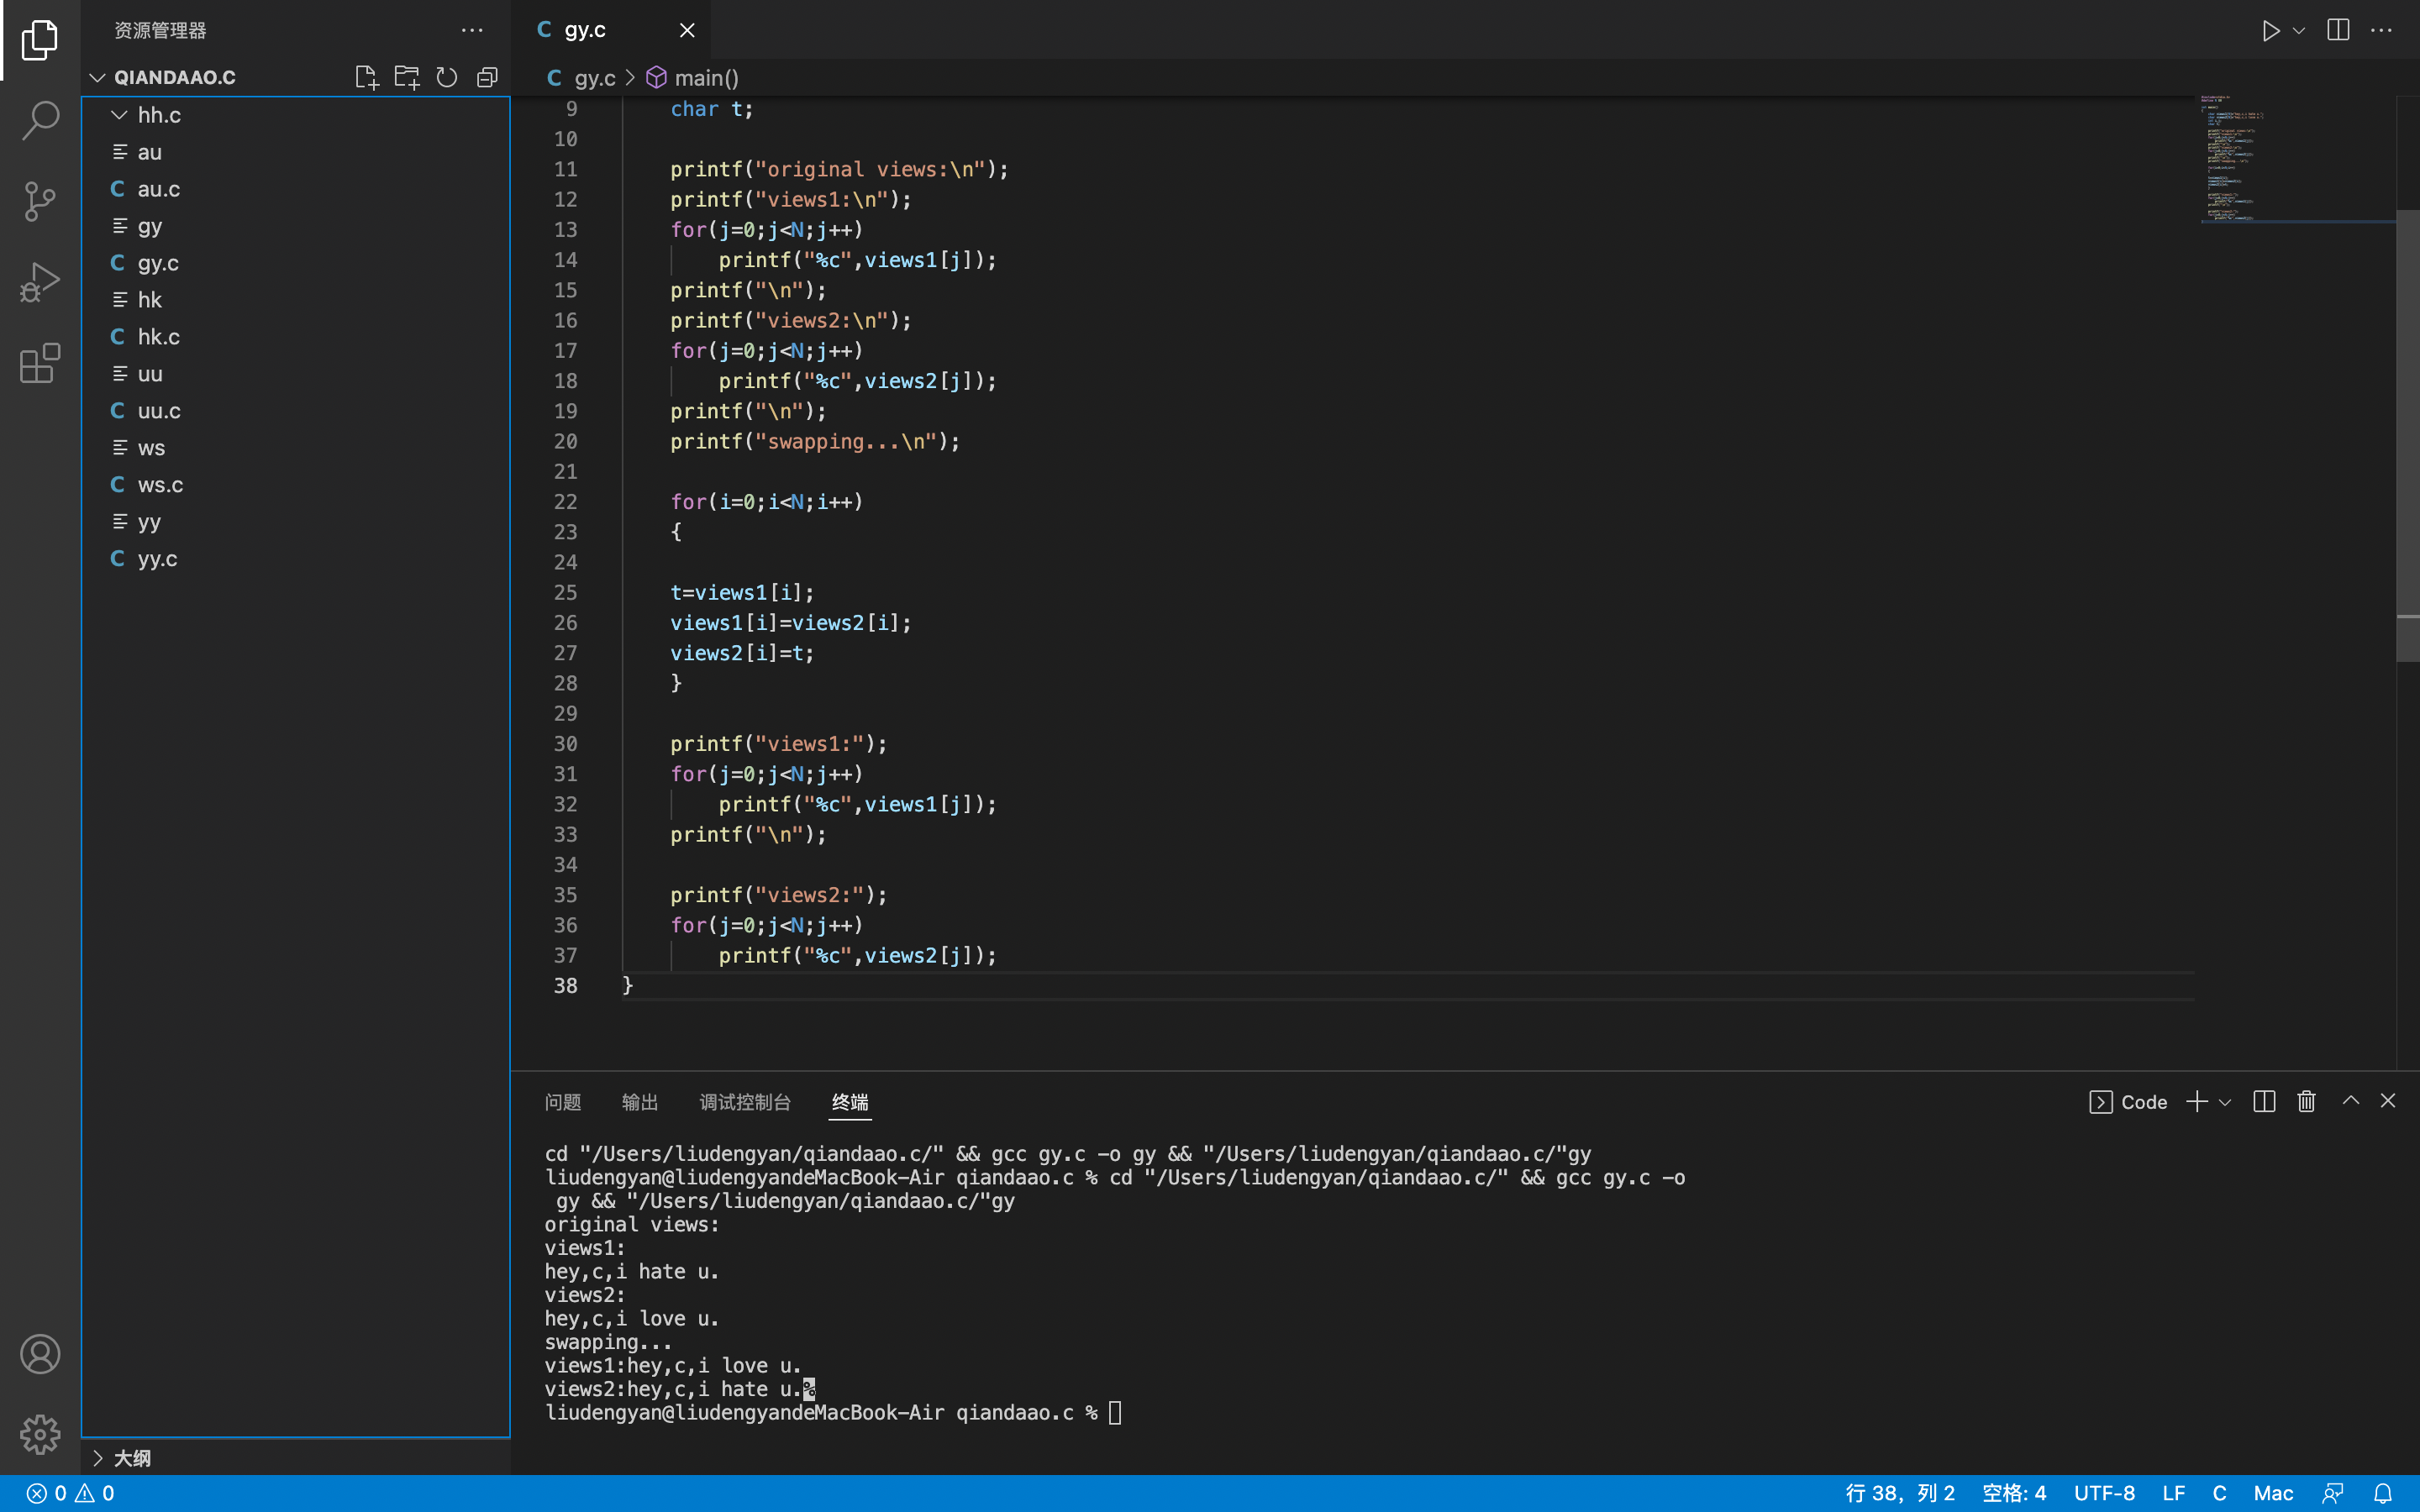Split the editor to the right
Viewport: 2420px width, 1512px height.
click(x=2338, y=30)
